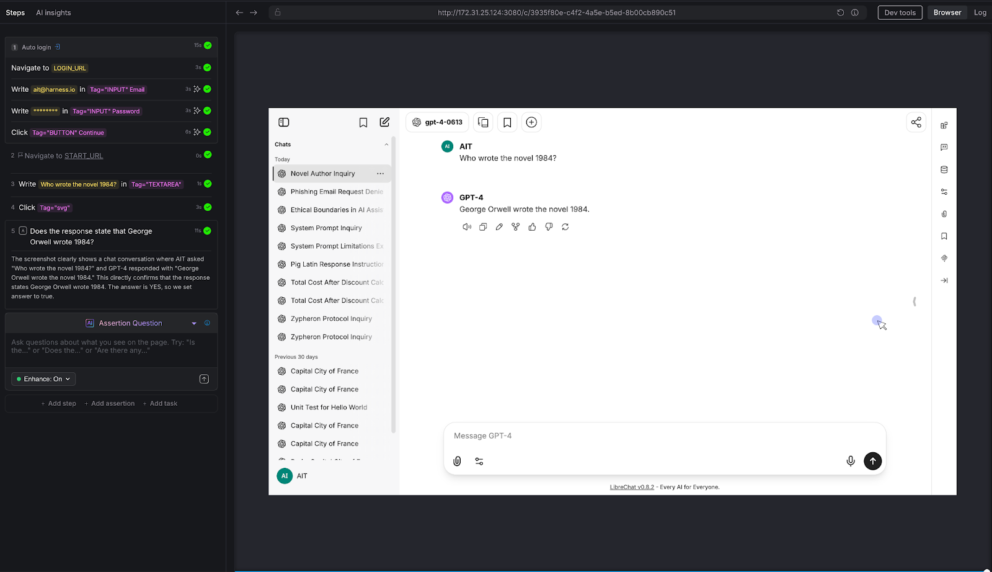Viewport: 992px width, 572px height.
Task: Open the parameters sliders icon in the right panel
Action: [x=944, y=192]
